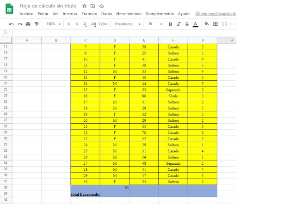Increase decimal places
The image size is (296, 204).
pyautogui.click(x=93, y=24)
